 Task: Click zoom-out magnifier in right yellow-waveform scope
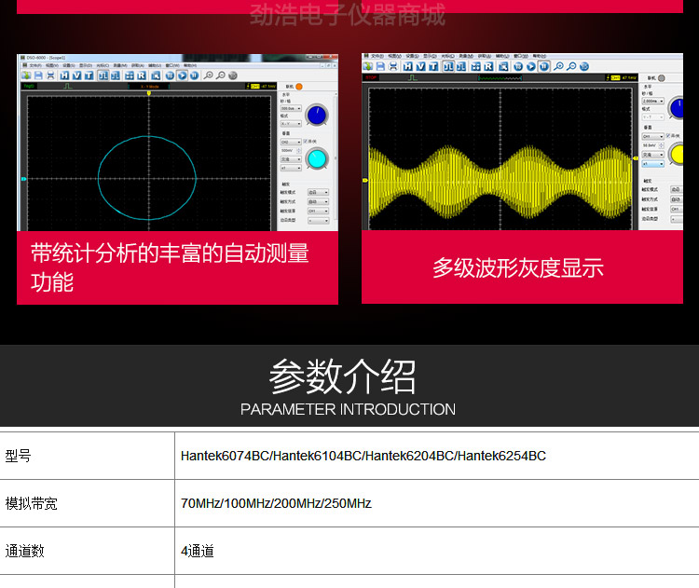tap(571, 66)
